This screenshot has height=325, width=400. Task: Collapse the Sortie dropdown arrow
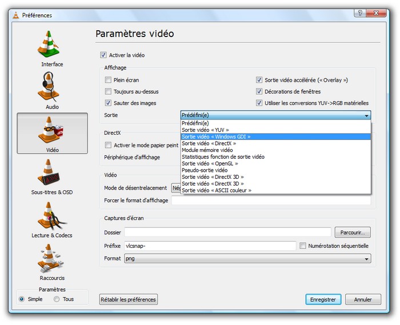tap(366, 115)
